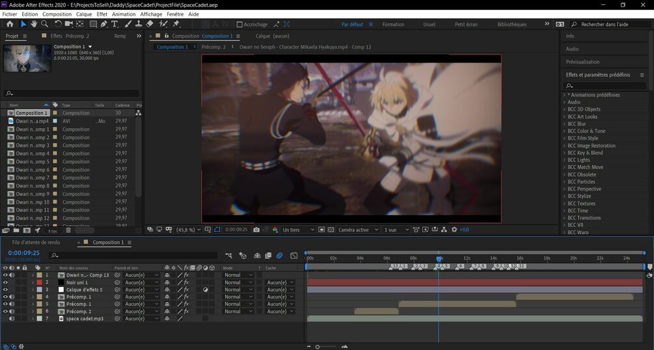The width and height of the screenshot is (654, 350).
Task: Open the Caméra active dropdown
Action: [359, 230]
